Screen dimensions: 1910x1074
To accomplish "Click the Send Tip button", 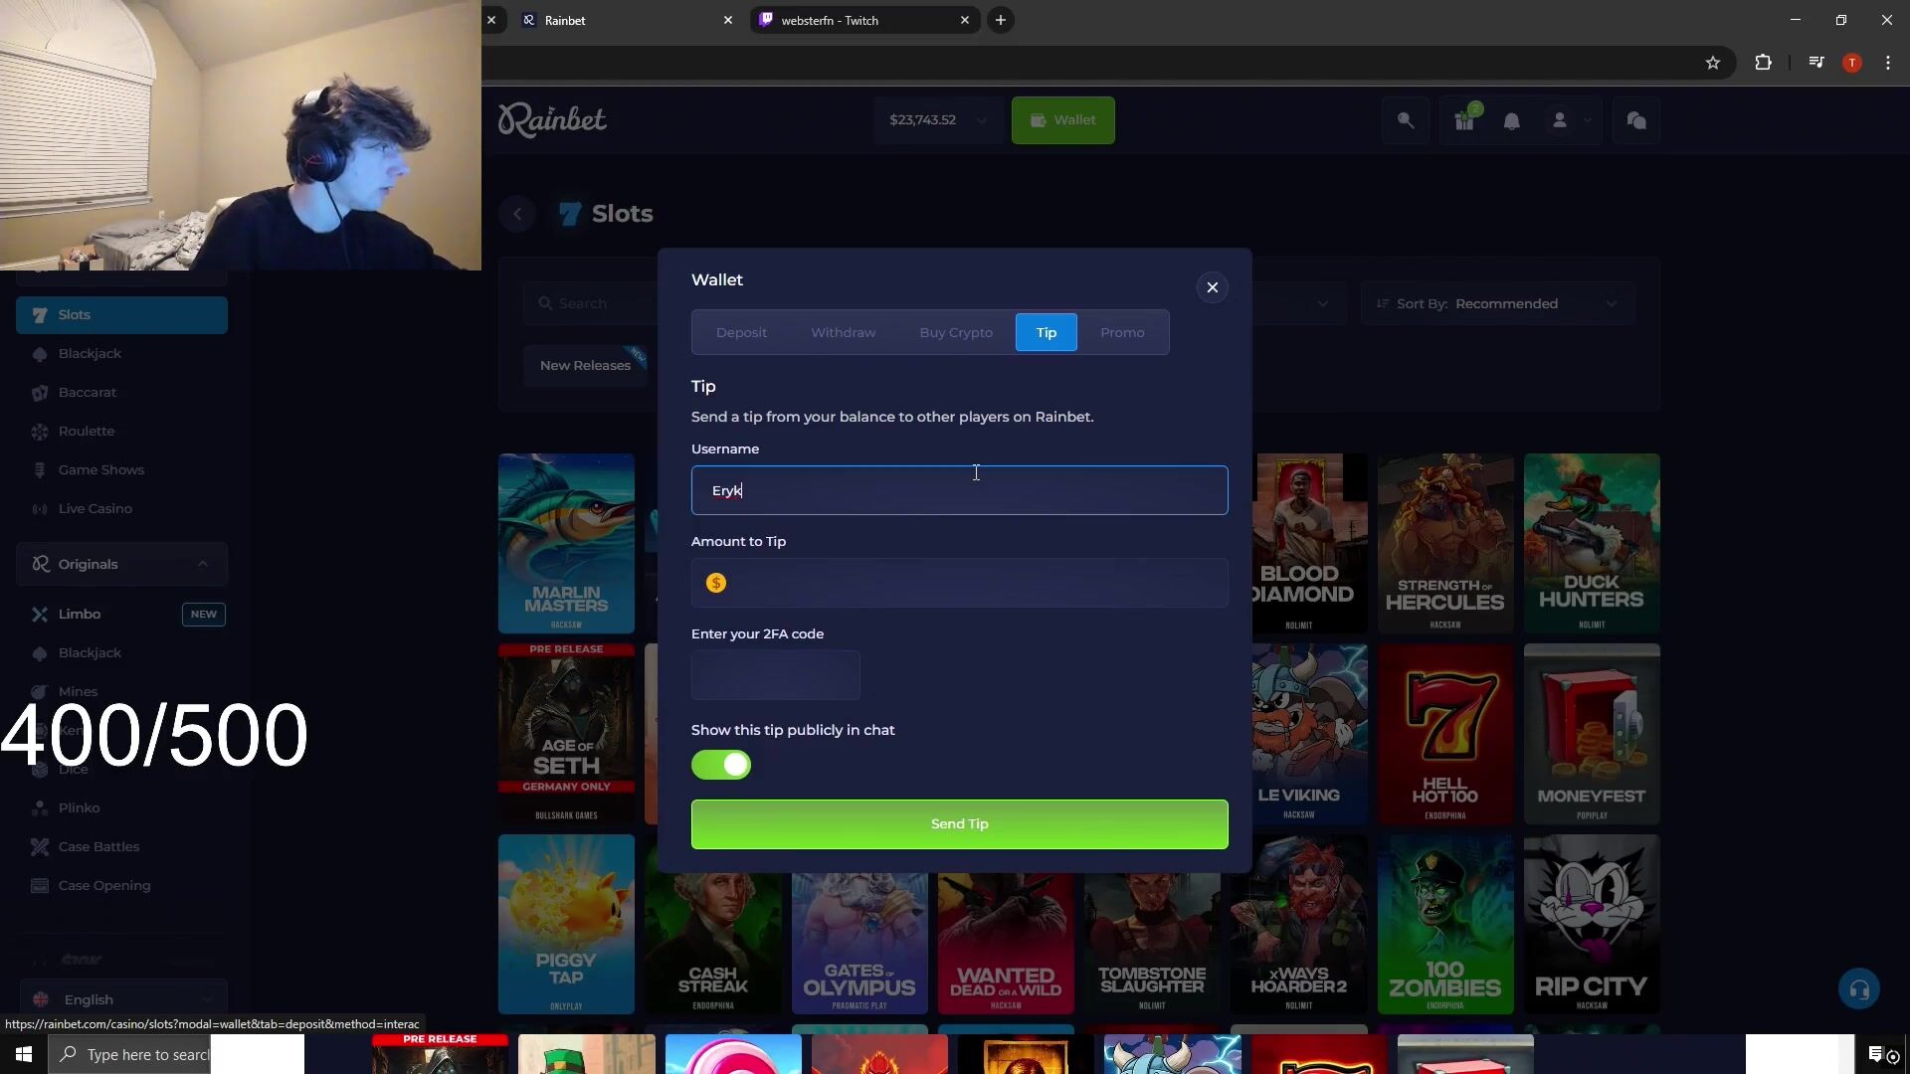I will [959, 824].
